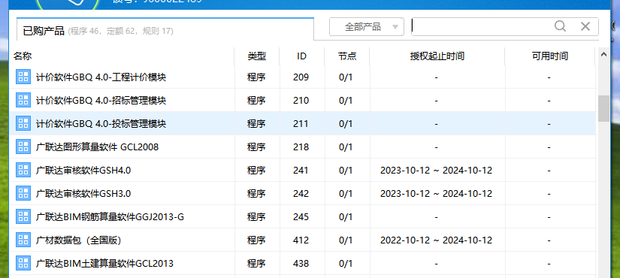Viewport: 620px width, 278px height.
Task: Click the vertical scrollbar thumb
Action: [603, 108]
